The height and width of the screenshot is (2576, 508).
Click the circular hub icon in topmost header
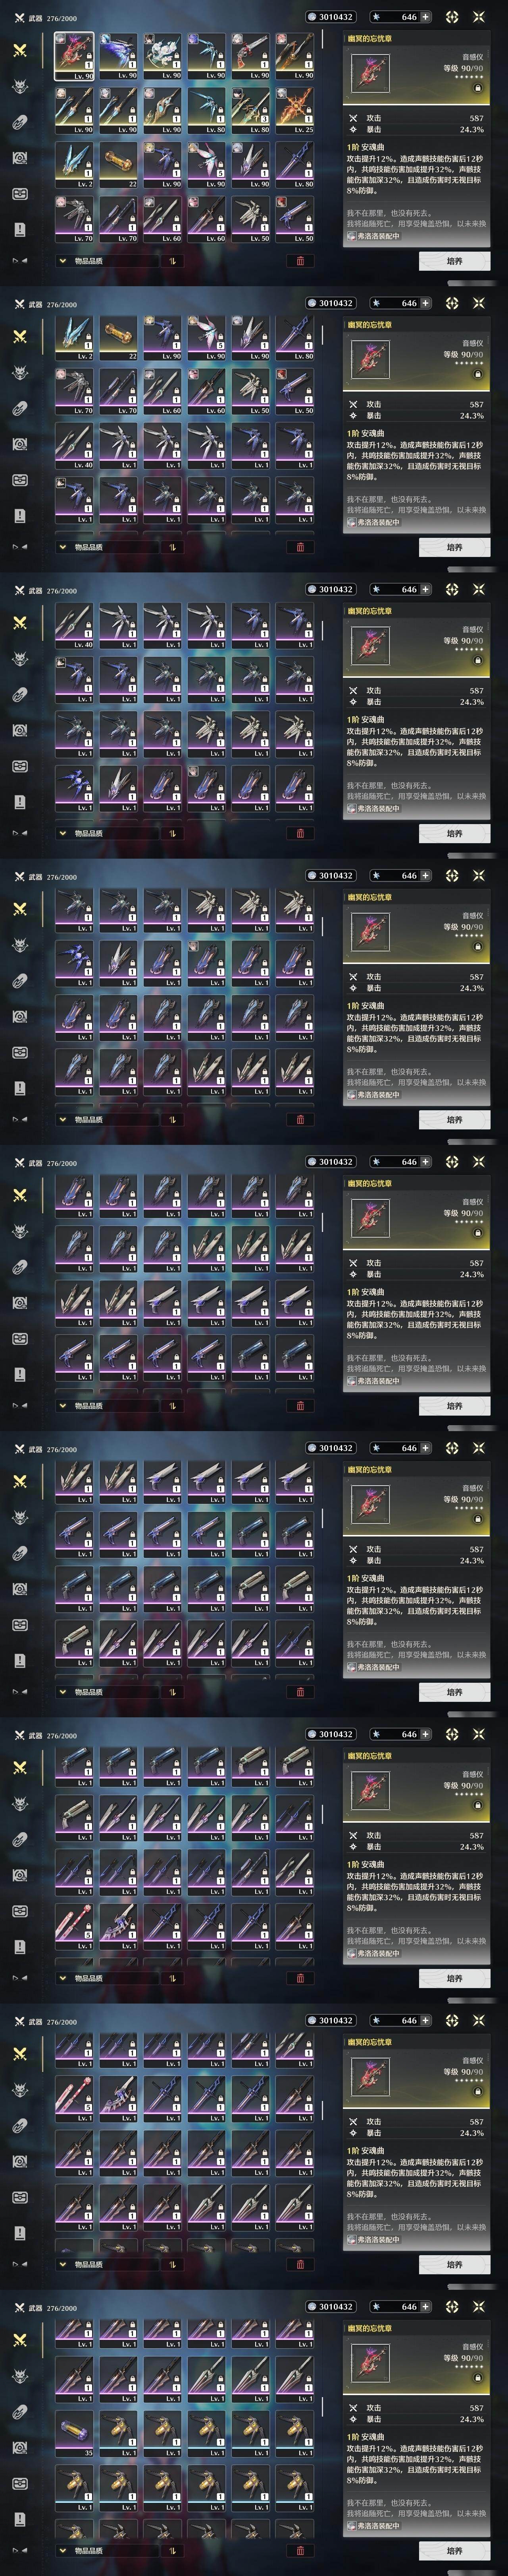tap(452, 17)
